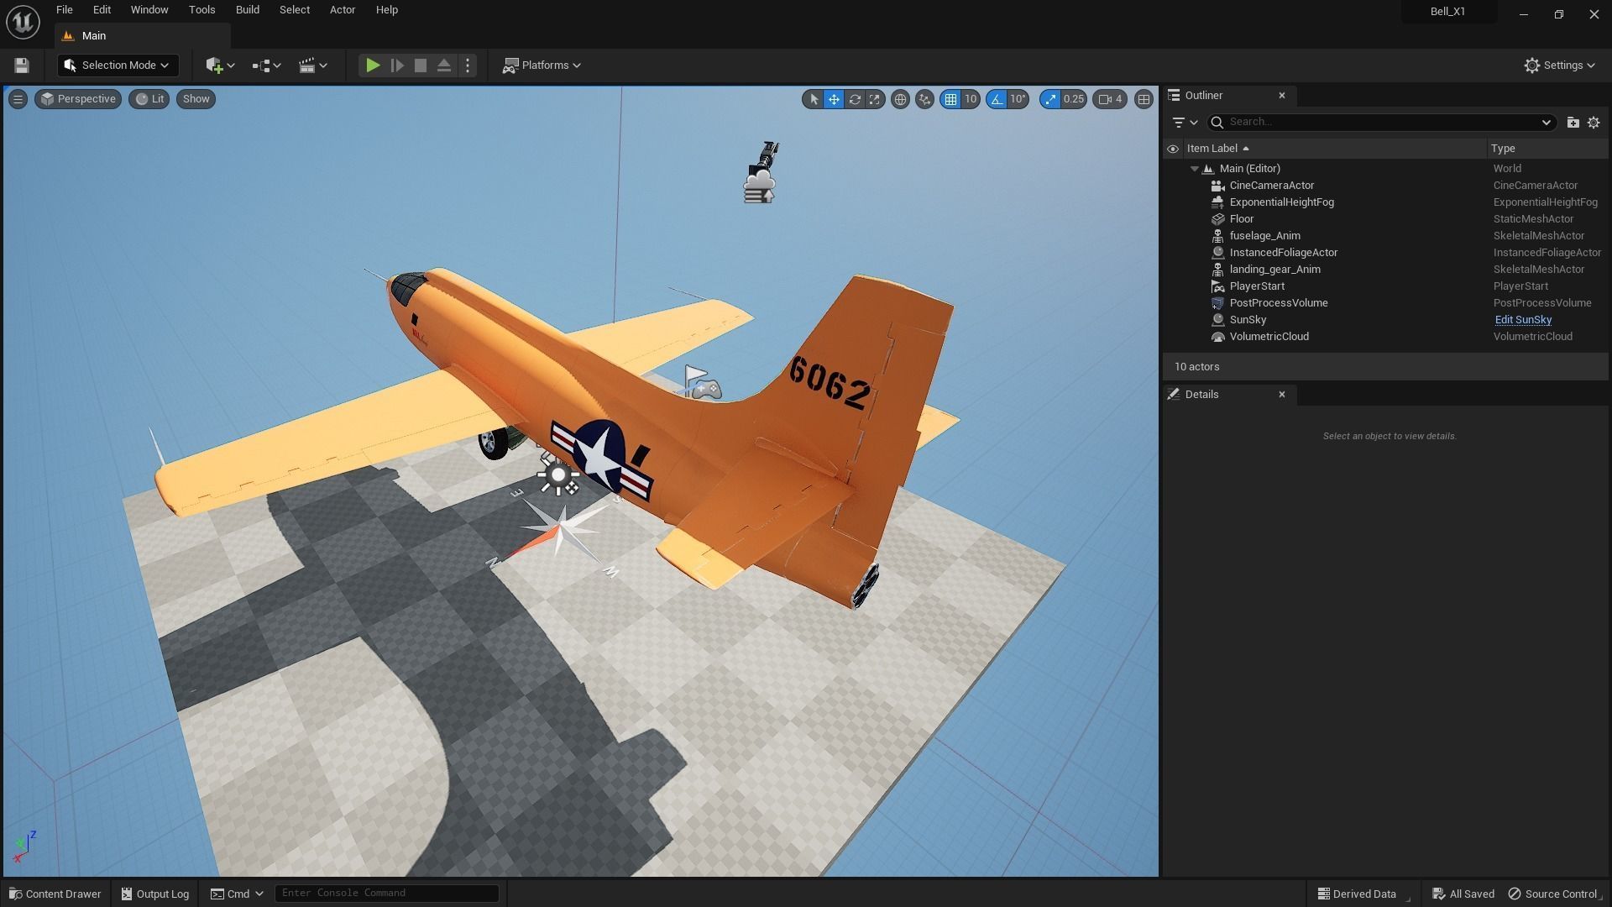Screen dimensions: 1612x907
Task: Open the play mode options three-dot menu
Action: point(468,66)
